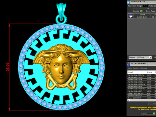Click the gem quantity cell showing 48

153,17
